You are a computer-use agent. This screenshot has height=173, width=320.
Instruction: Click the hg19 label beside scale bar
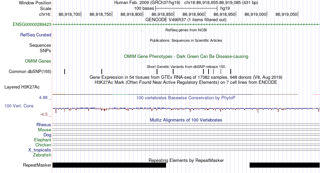tap(225, 8)
